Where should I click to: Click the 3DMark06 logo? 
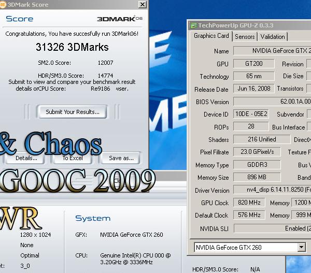(x=120, y=19)
